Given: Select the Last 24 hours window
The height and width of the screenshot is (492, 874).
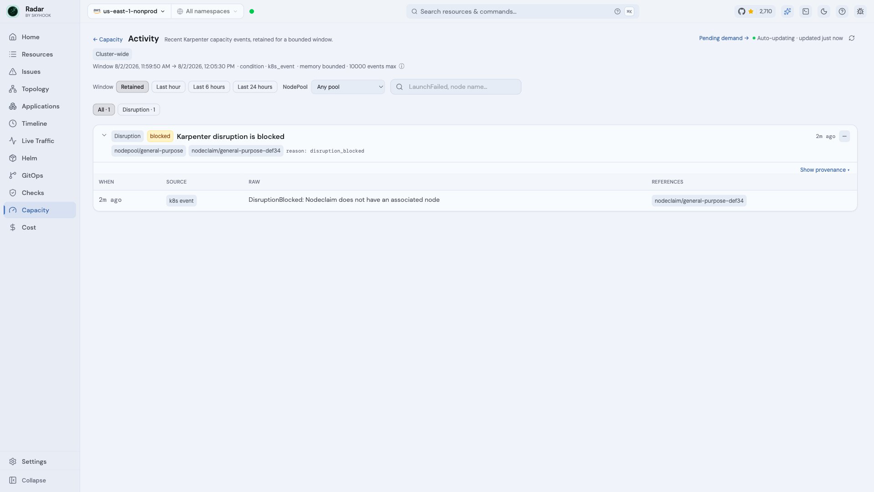Looking at the screenshot, I should pyautogui.click(x=255, y=87).
